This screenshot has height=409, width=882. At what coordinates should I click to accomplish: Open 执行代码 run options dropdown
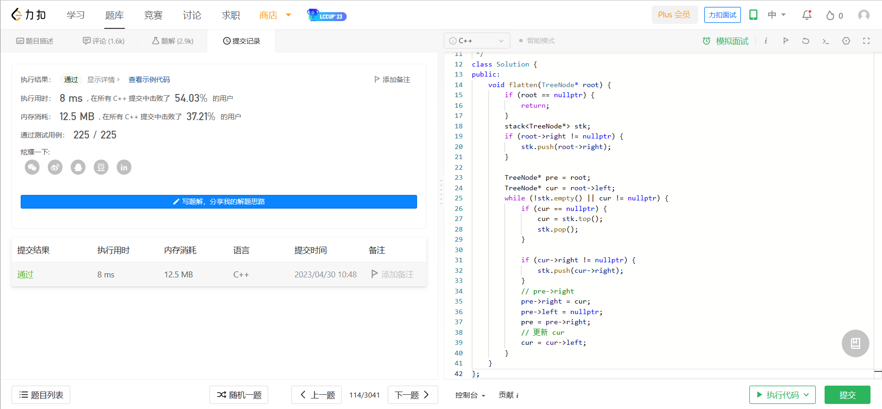(806, 395)
